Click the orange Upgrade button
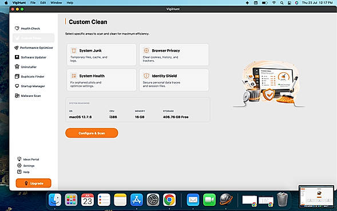 tap(34, 183)
